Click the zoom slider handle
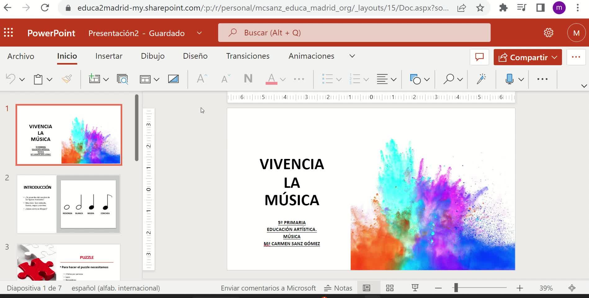 pos(456,288)
